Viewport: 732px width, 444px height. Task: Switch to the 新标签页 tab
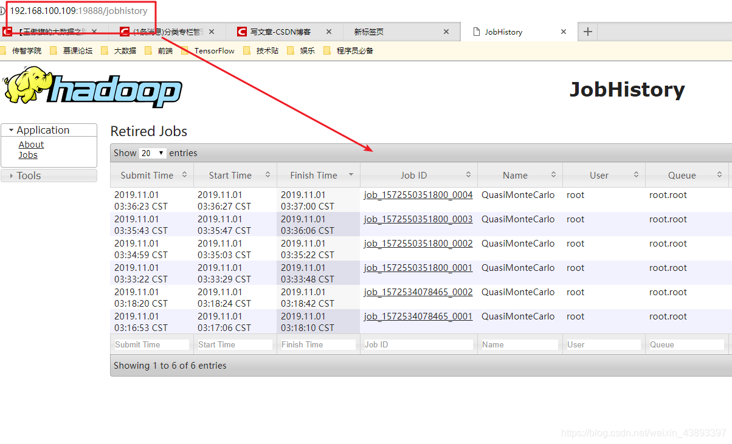tap(401, 32)
